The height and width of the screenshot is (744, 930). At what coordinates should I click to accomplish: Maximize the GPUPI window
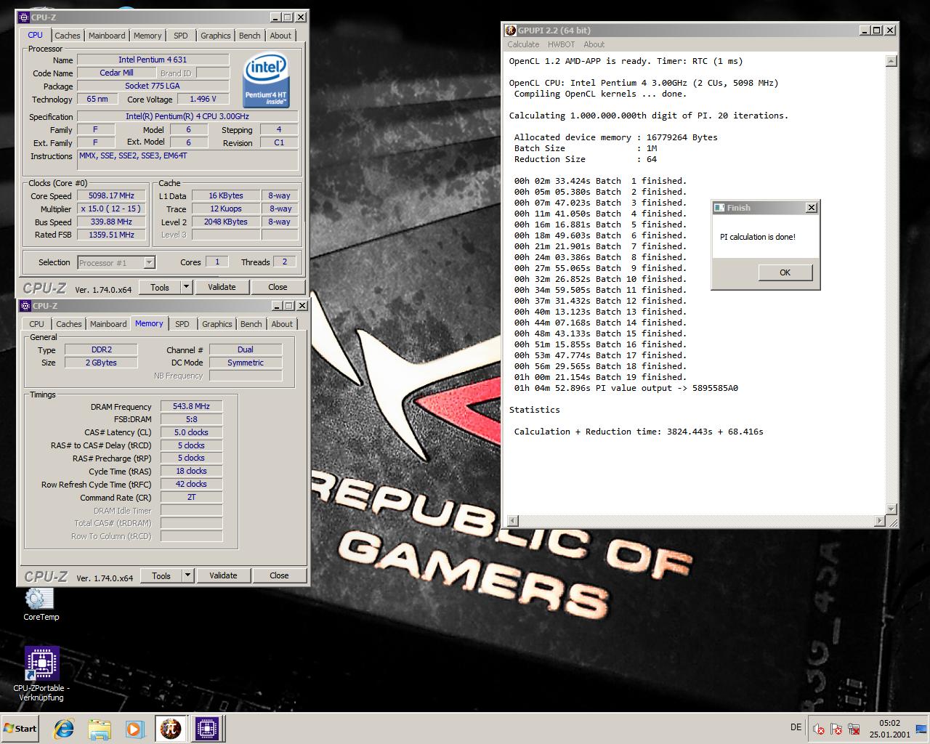click(x=877, y=30)
